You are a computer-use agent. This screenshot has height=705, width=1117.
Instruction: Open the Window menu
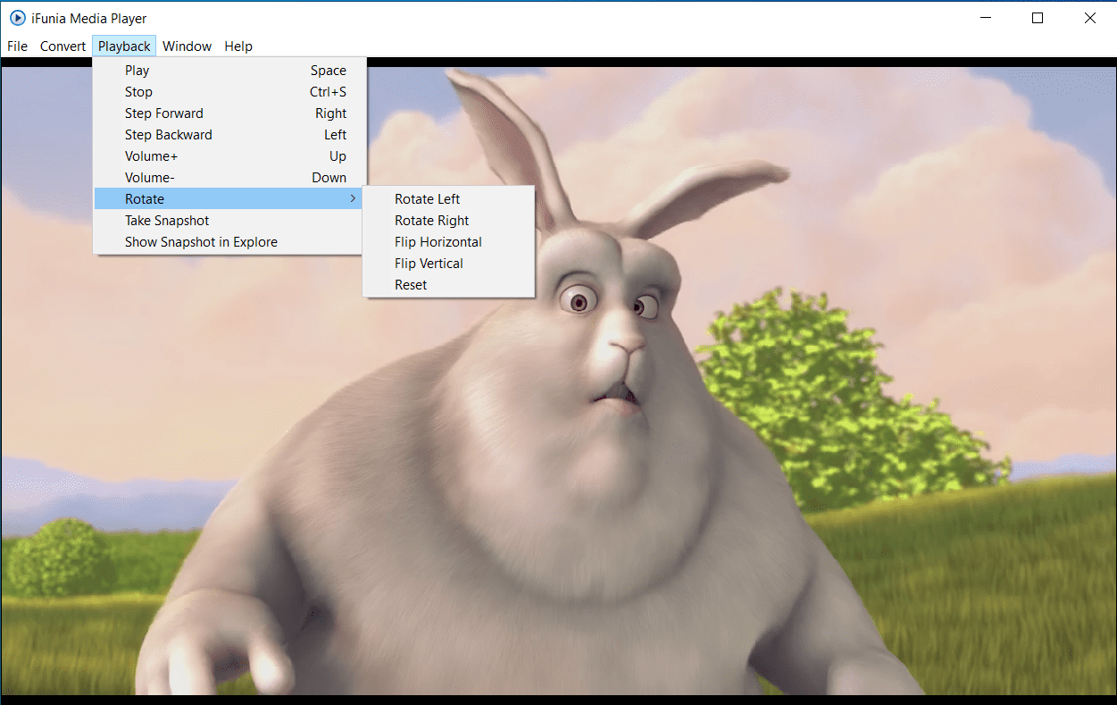[187, 46]
